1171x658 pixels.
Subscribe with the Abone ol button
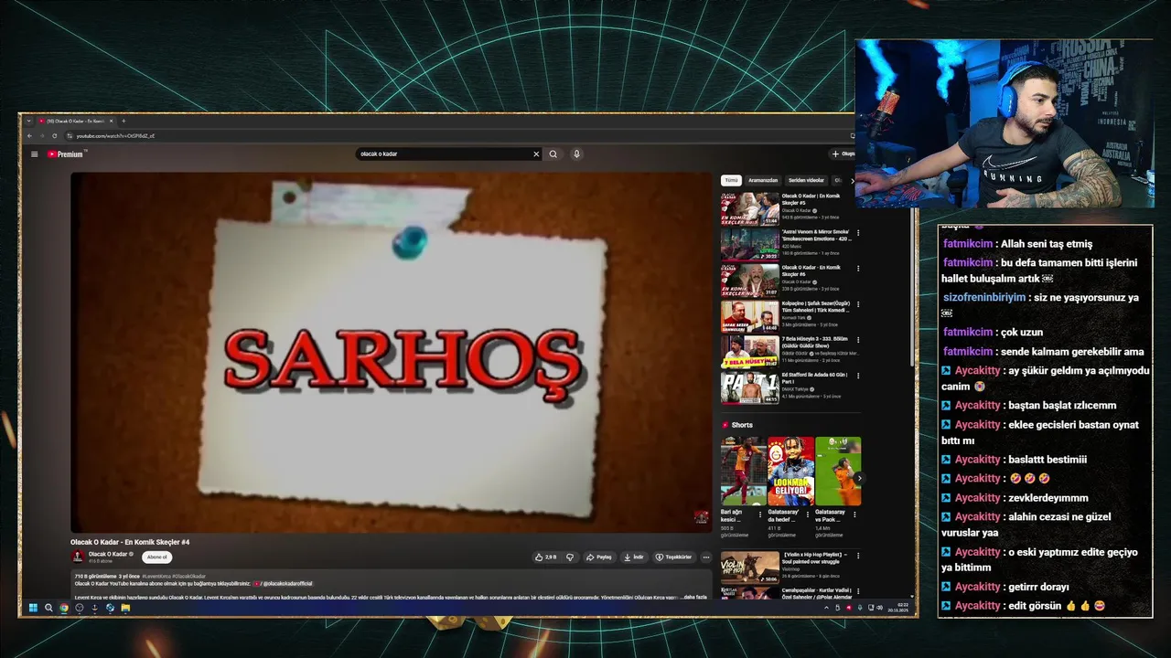point(157,557)
